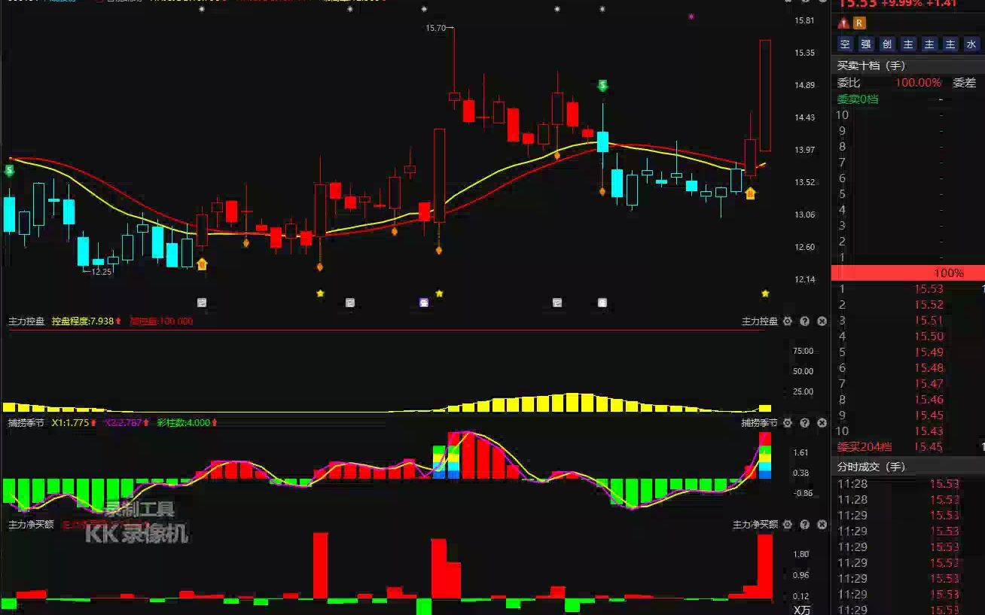Click the tall red limit-up candle at right
Screen dimensions: 985x615
[765, 96]
